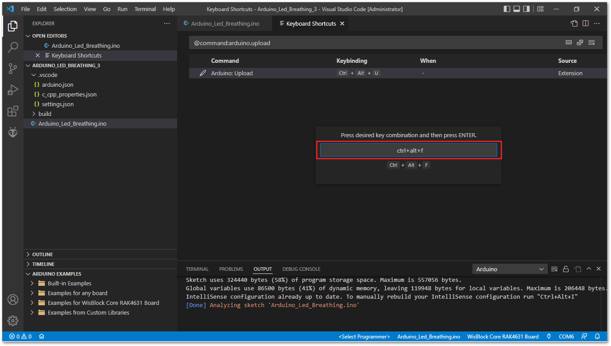Click Select Programmer in status bar
Screen dimensions: 611x346
click(x=364, y=336)
